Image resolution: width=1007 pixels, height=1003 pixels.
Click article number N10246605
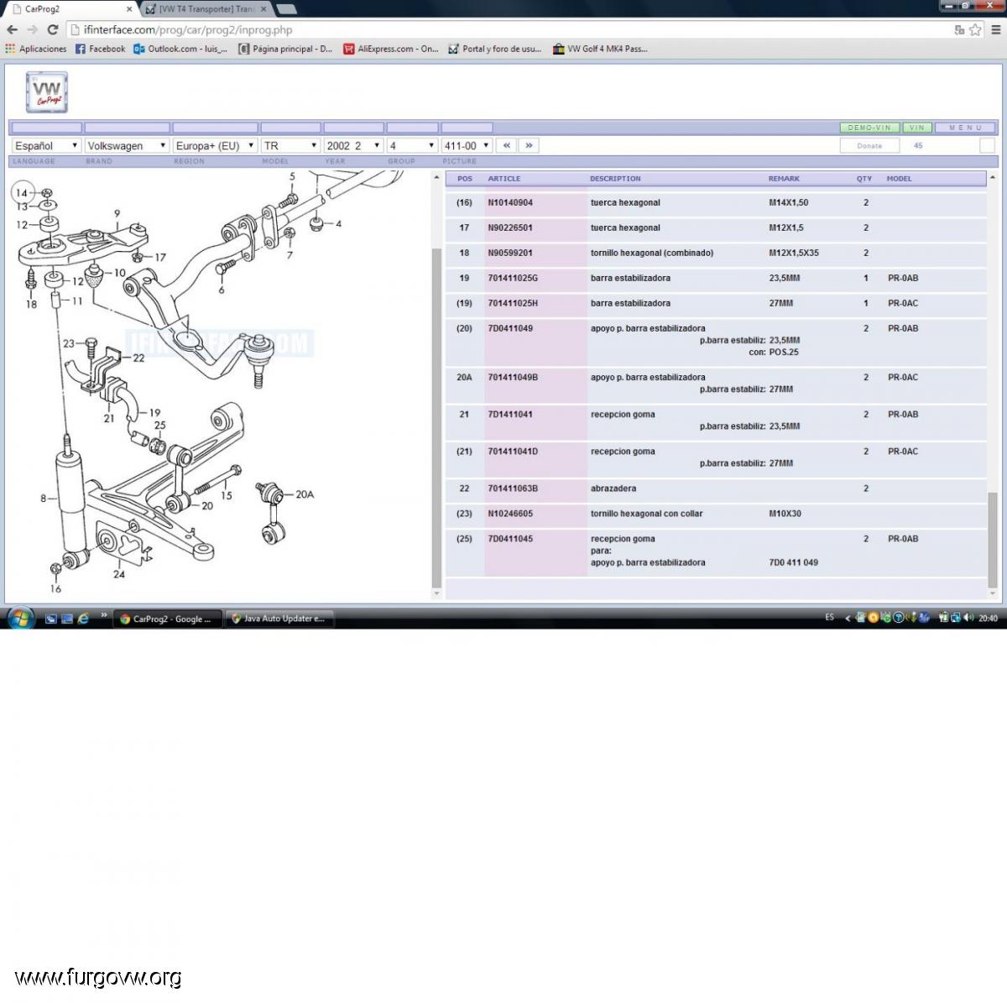(x=510, y=514)
